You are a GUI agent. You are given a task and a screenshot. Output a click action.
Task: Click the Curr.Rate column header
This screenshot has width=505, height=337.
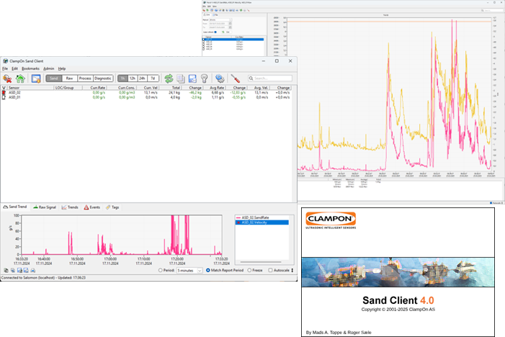94,88
